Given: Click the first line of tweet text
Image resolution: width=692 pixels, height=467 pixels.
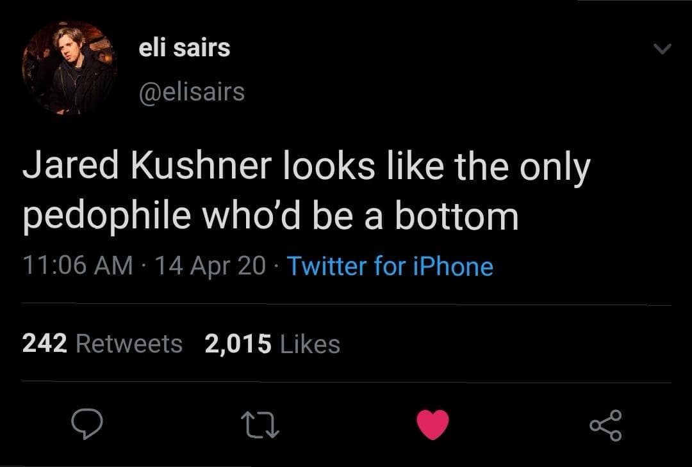Looking at the screenshot, I should [306, 168].
